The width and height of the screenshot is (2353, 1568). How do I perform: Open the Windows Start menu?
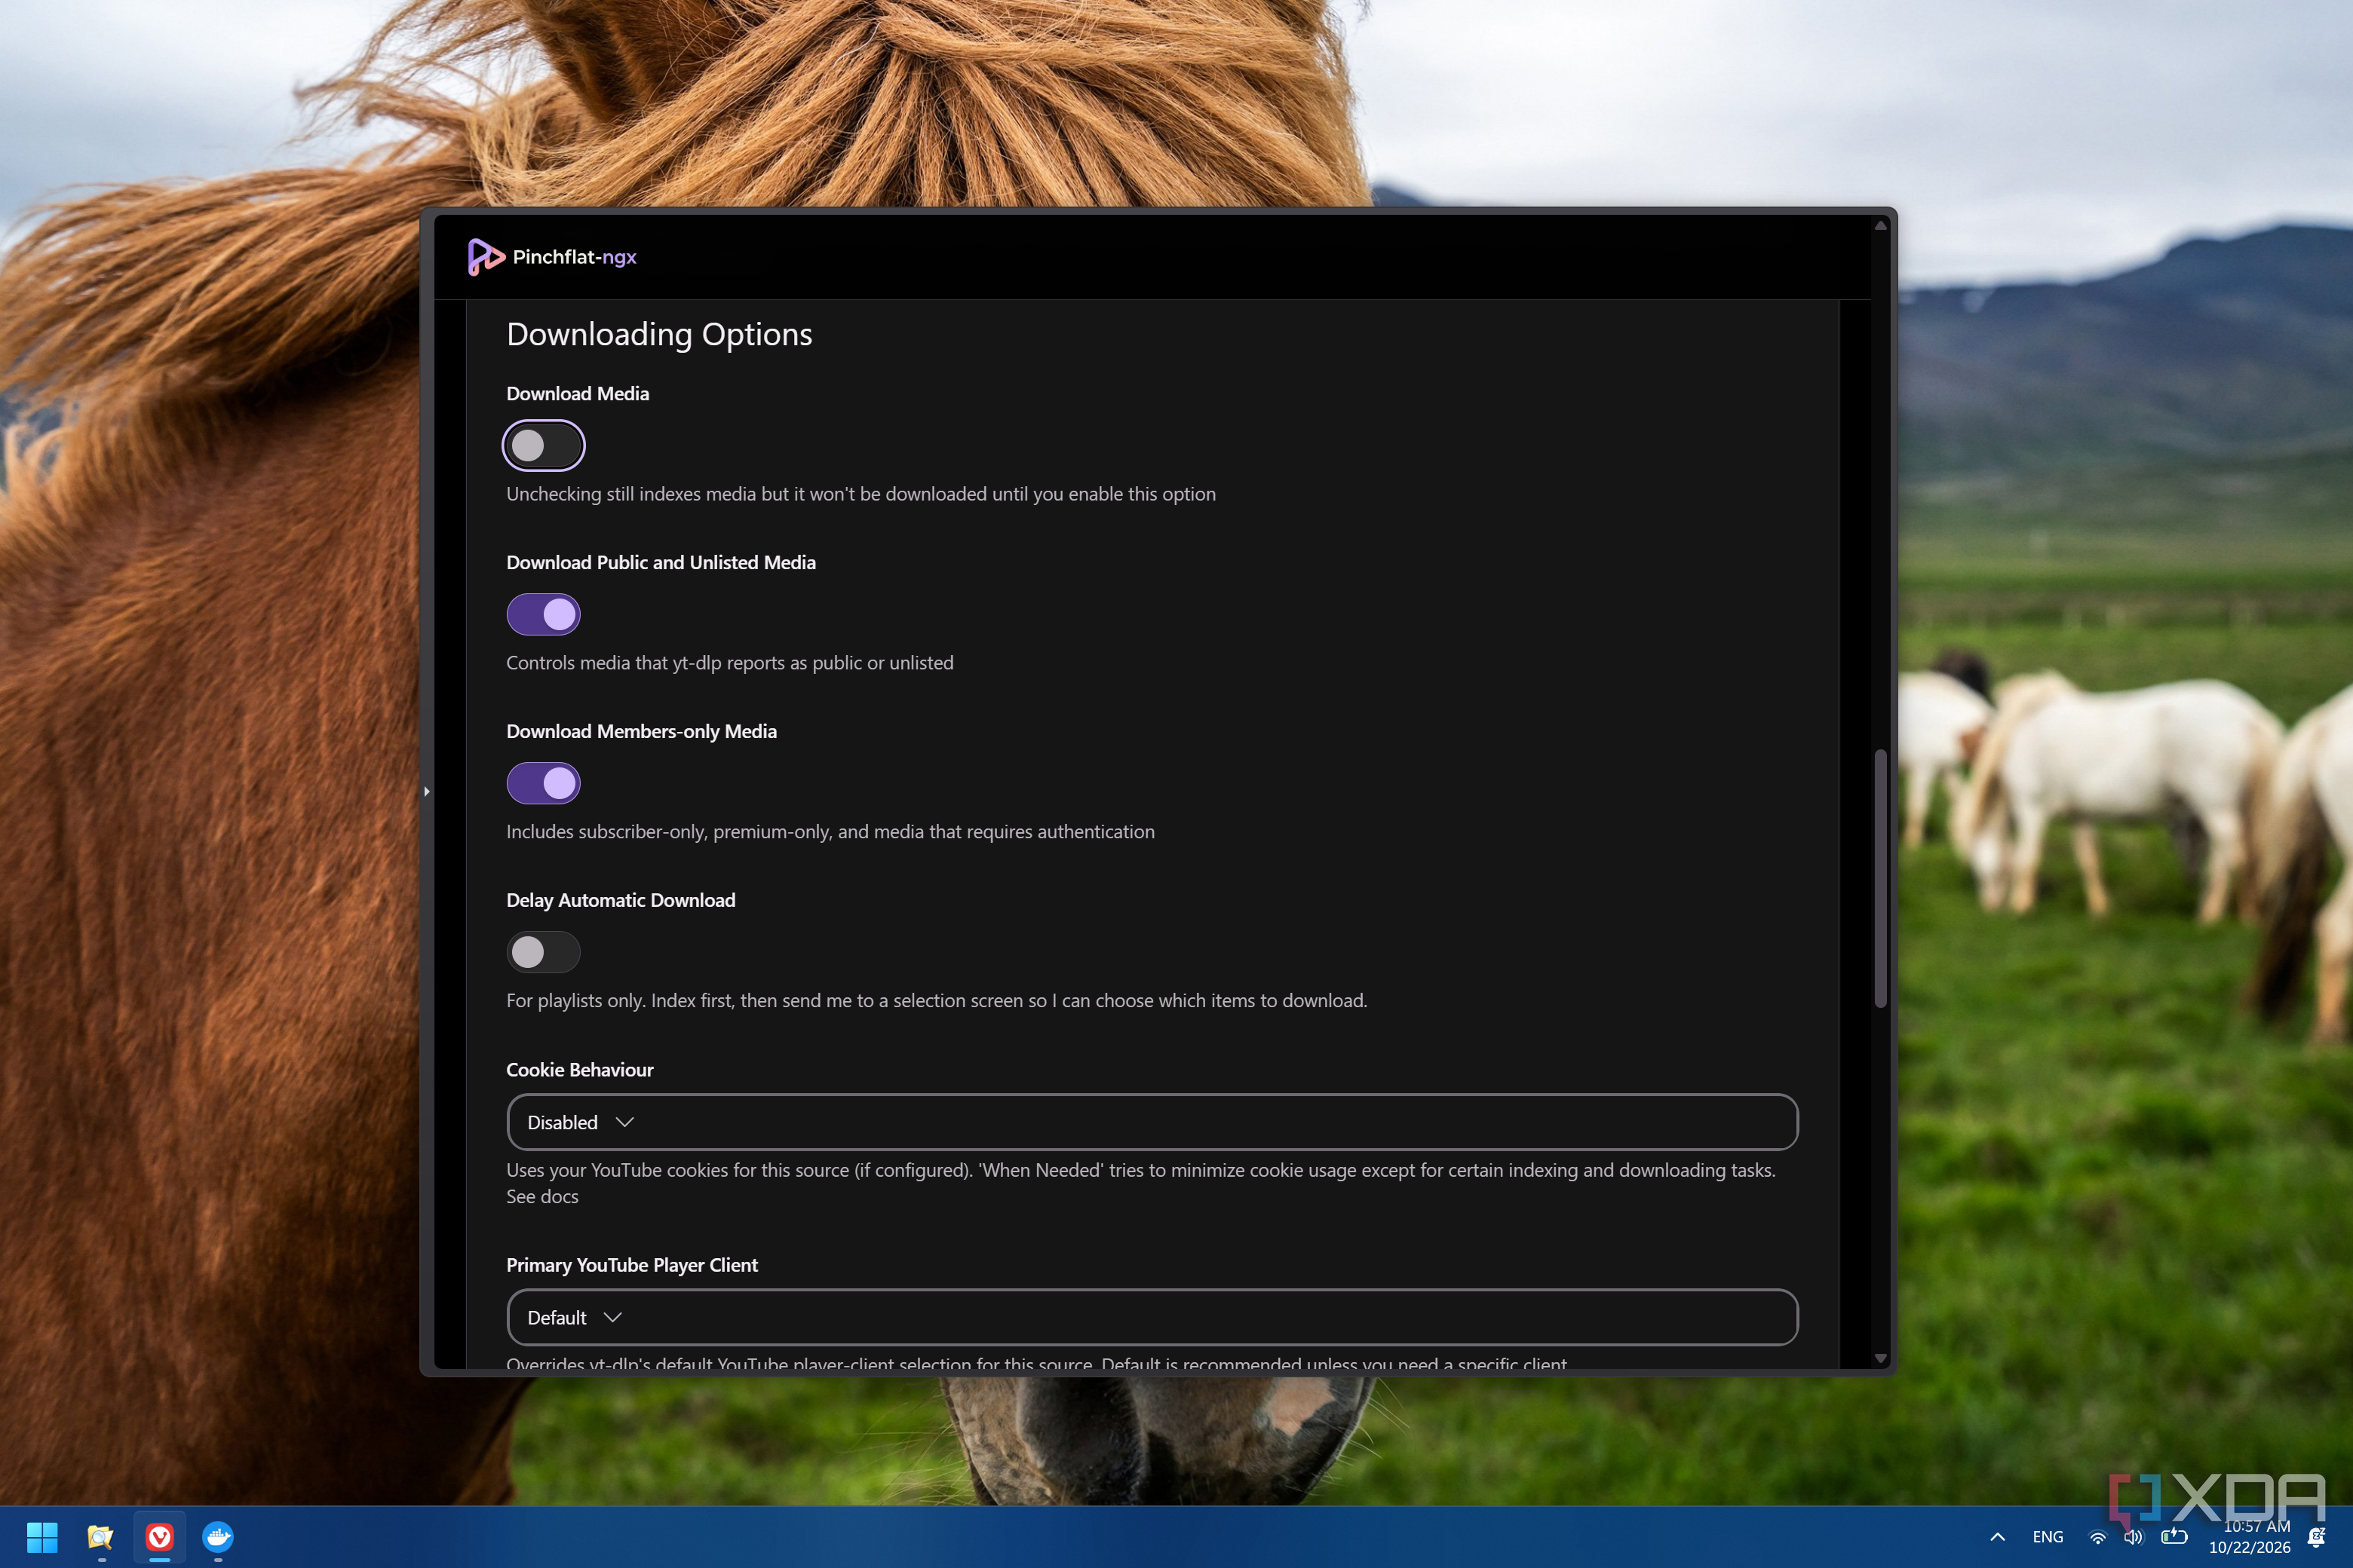point(42,1537)
